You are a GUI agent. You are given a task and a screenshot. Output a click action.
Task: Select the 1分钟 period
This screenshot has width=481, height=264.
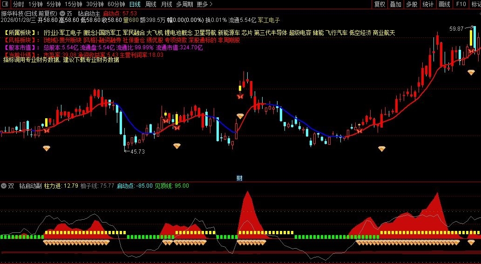pyautogui.click(x=35, y=4)
